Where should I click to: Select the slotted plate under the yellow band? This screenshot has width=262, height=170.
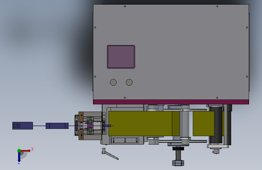click(x=125, y=140)
